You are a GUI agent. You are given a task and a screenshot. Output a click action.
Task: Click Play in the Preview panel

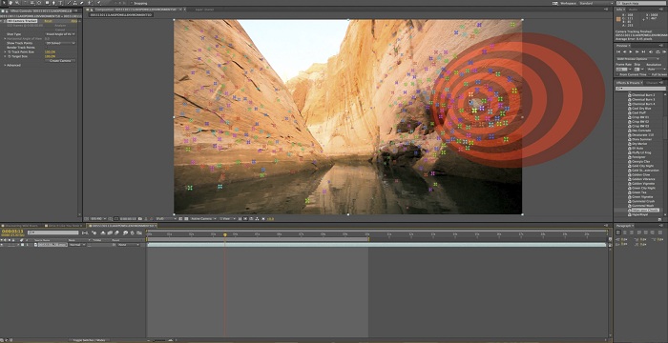[x=631, y=51]
